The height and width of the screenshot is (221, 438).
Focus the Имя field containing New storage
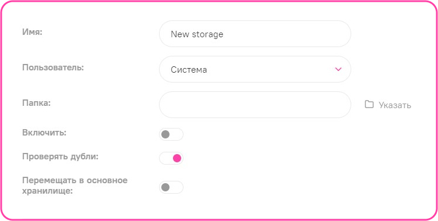coord(255,34)
